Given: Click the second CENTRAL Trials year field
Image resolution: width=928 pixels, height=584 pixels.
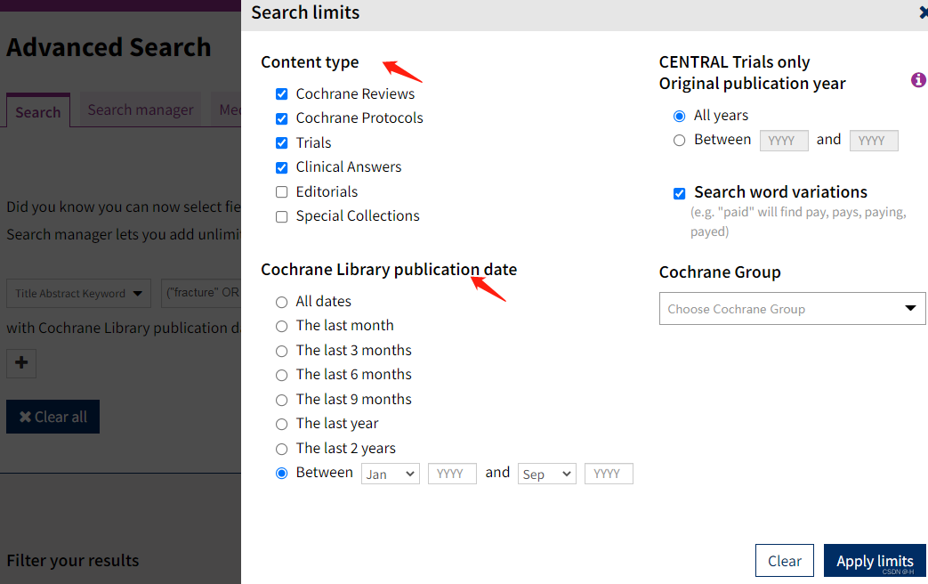Looking at the screenshot, I should pos(874,141).
